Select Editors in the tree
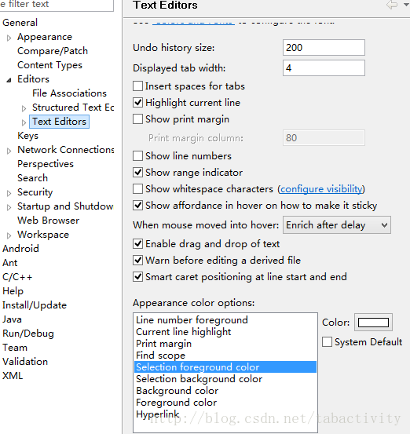Image resolution: width=410 pixels, height=434 pixels. [x=33, y=79]
